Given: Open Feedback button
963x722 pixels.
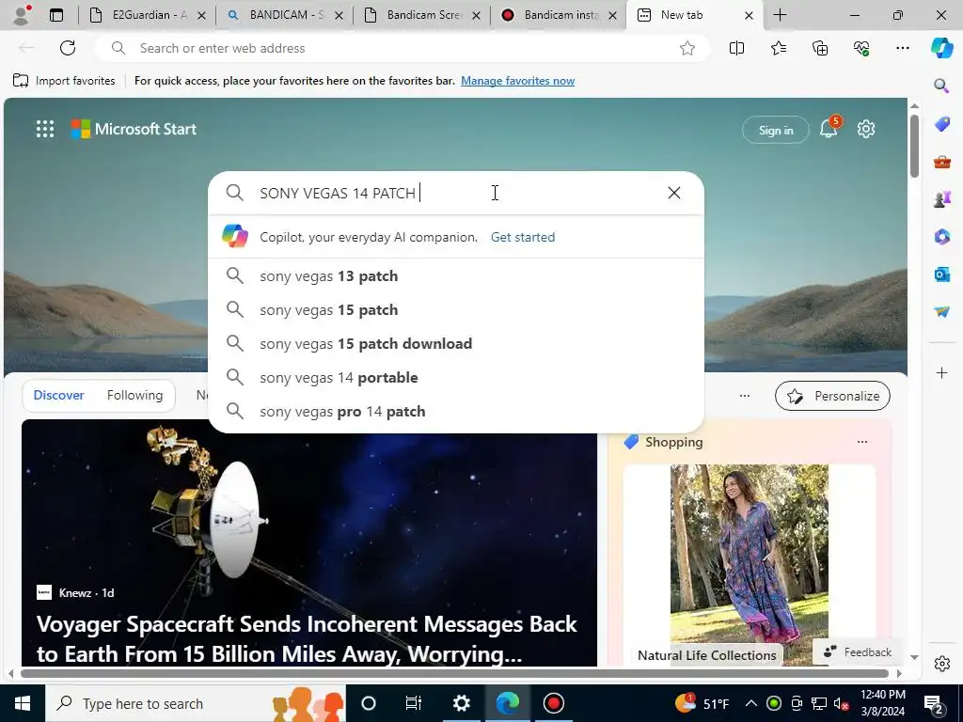Looking at the screenshot, I should pyautogui.click(x=858, y=652).
